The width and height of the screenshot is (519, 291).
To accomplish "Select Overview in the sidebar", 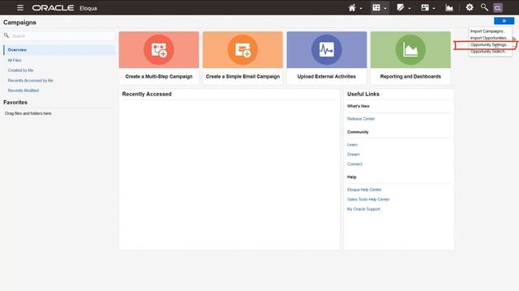I will (x=59, y=50).
